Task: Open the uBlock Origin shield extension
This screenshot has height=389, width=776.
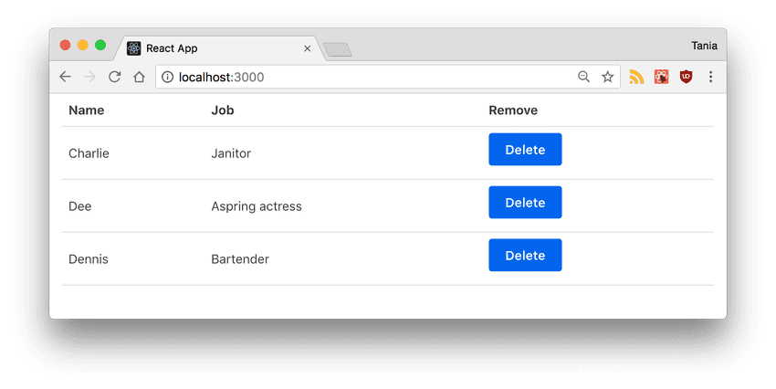Action: 686,77
